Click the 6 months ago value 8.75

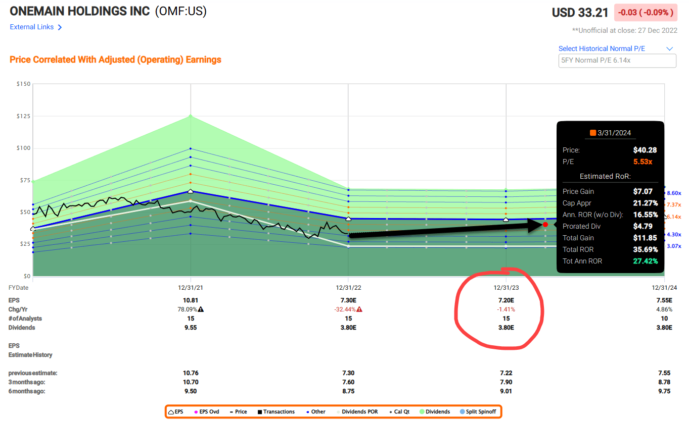coord(348,391)
